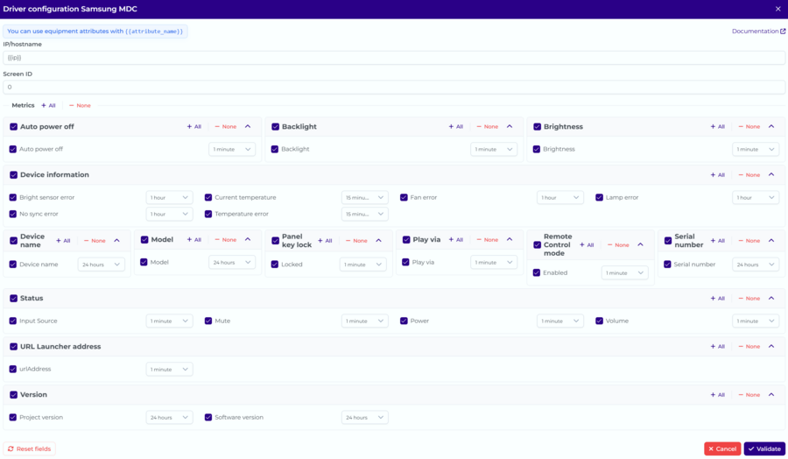Open urlAddress interval dropdown

(169, 370)
